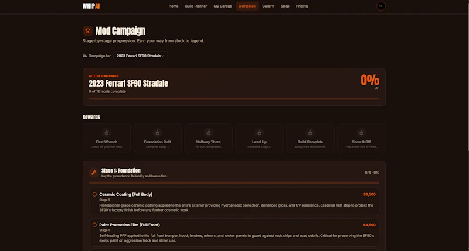Click the 0/4 - 0% stage counter
This screenshot has height=251, width=469.
pos(372,173)
